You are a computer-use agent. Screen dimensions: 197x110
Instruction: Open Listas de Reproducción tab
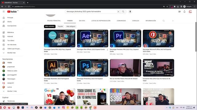pos(101,21)
